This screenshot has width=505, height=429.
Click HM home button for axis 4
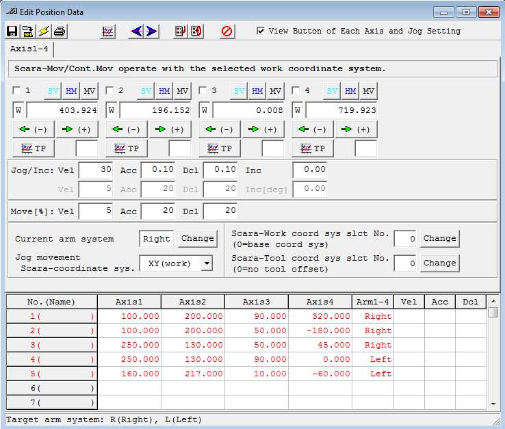coord(350,91)
